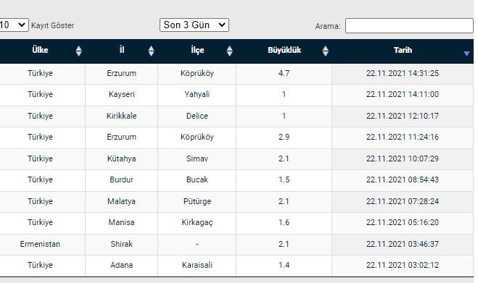Select the Manisa Kirkagaç magnitude 1.6 cell
Screen dimensions: 478x283
[x=284, y=223]
